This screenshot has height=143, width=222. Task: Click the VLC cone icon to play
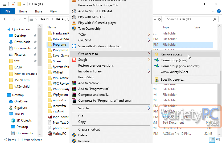(74, 23)
